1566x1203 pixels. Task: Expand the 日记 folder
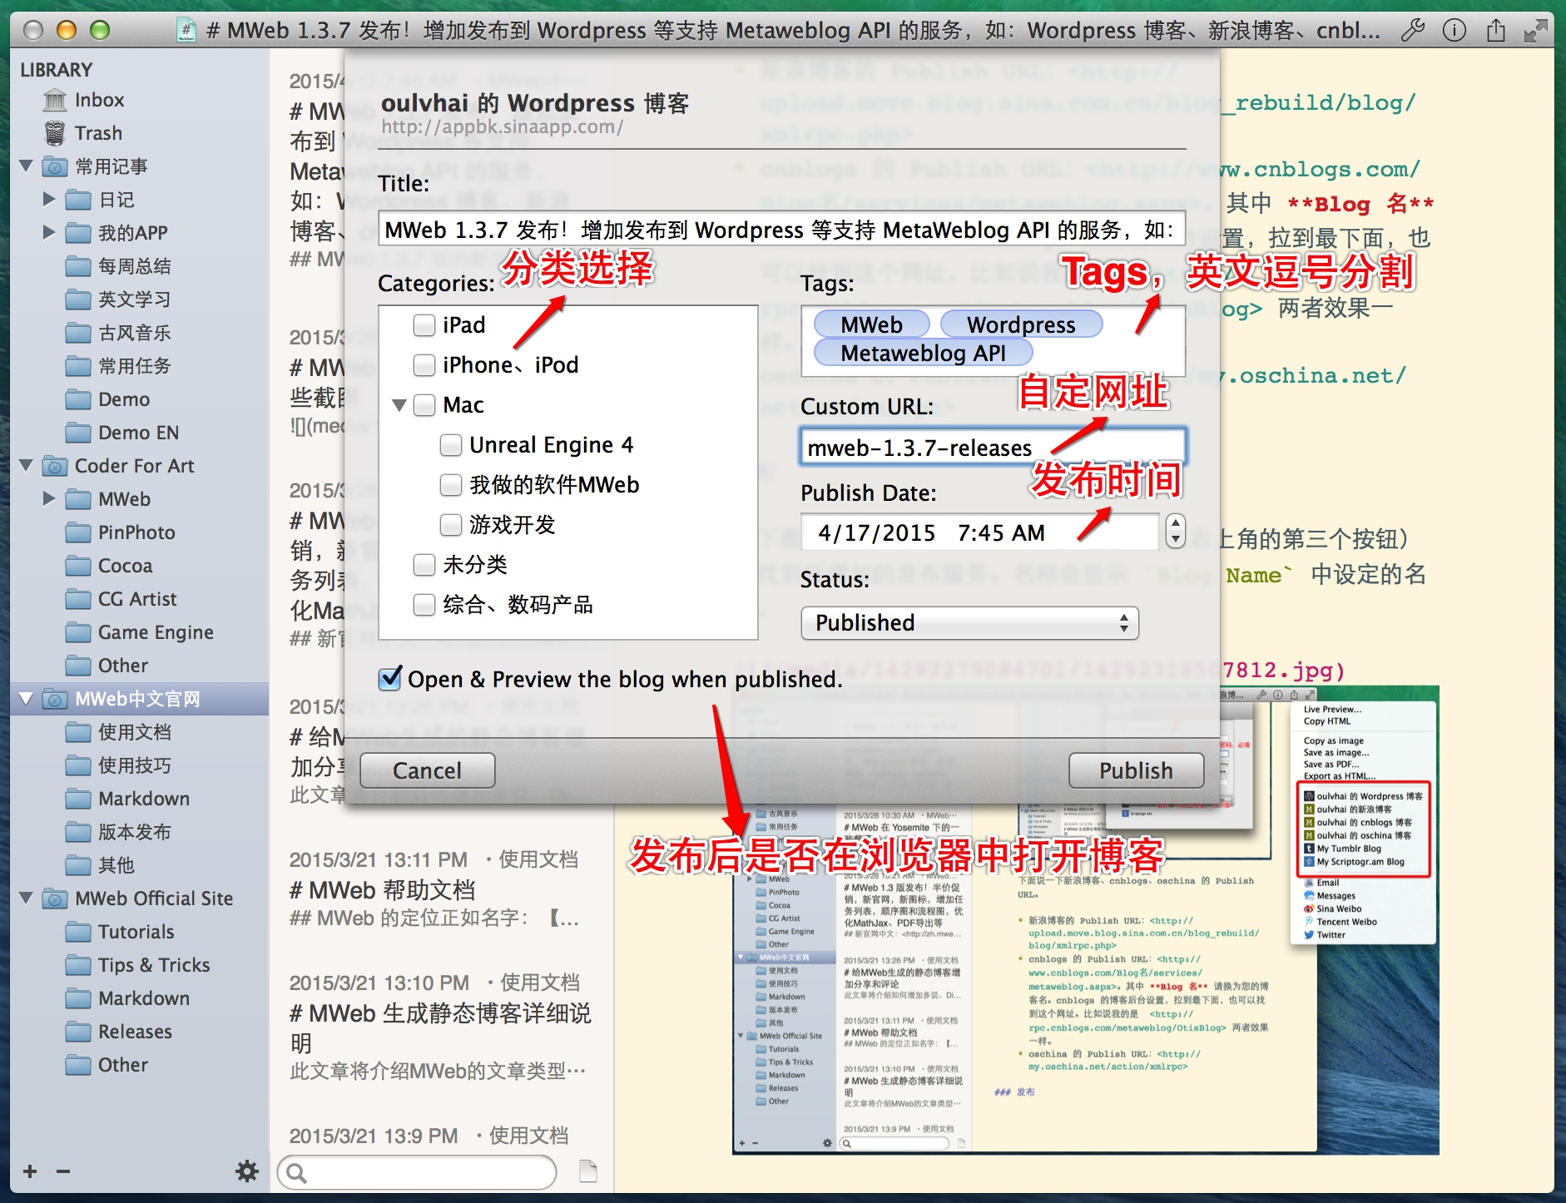tap(49, 200)
